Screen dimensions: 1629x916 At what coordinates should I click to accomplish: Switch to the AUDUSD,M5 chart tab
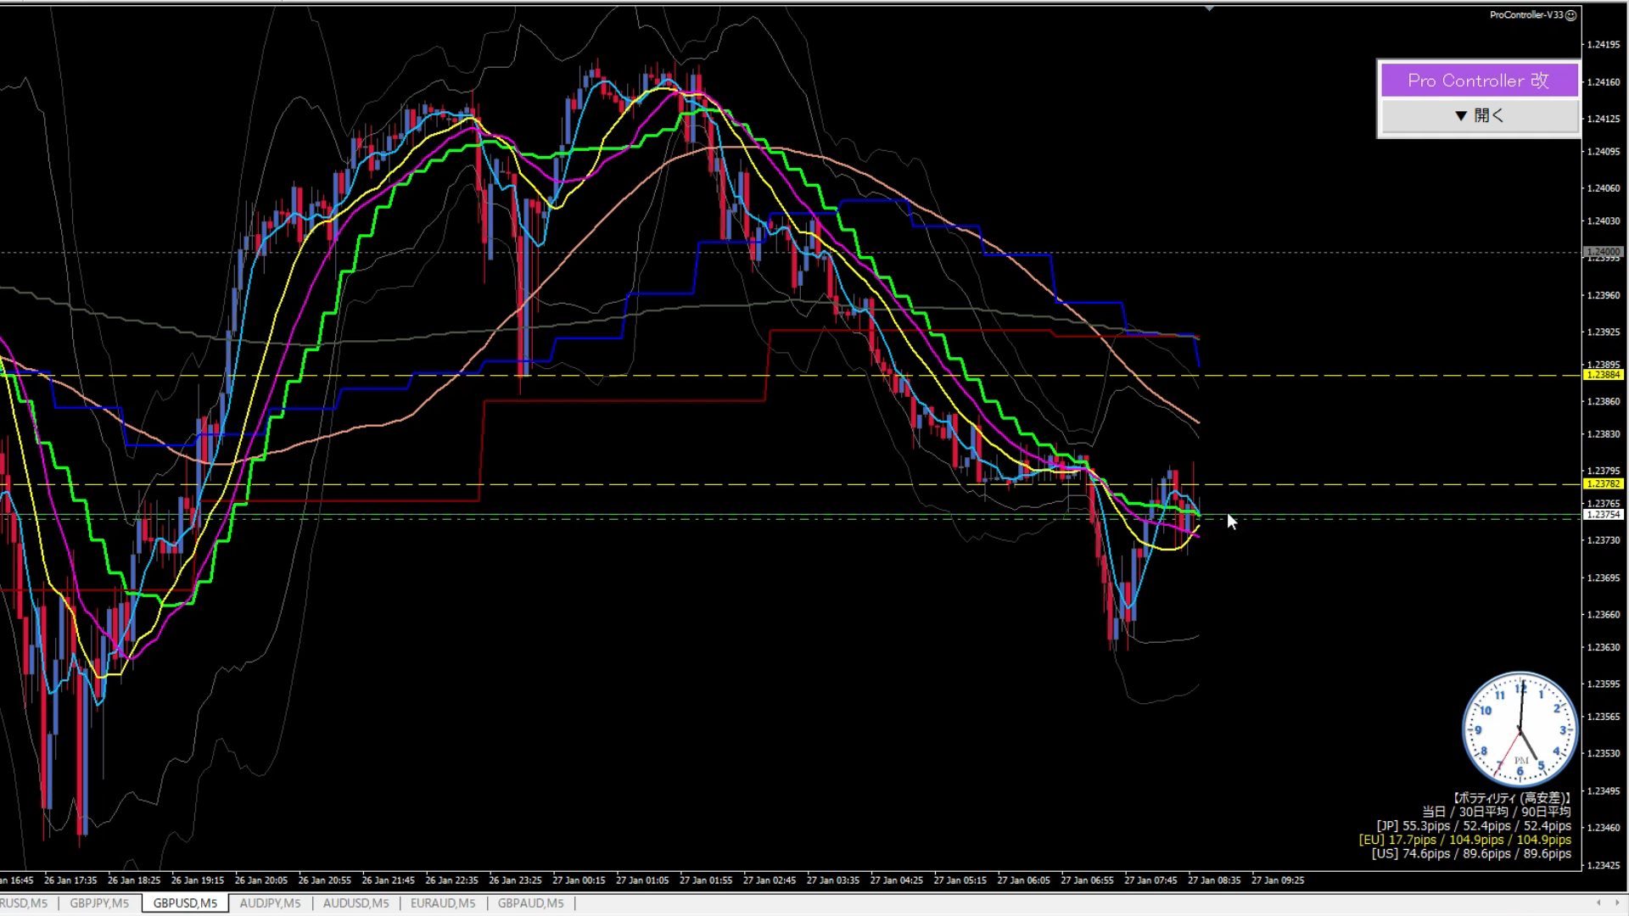click(x=355, y=903)
